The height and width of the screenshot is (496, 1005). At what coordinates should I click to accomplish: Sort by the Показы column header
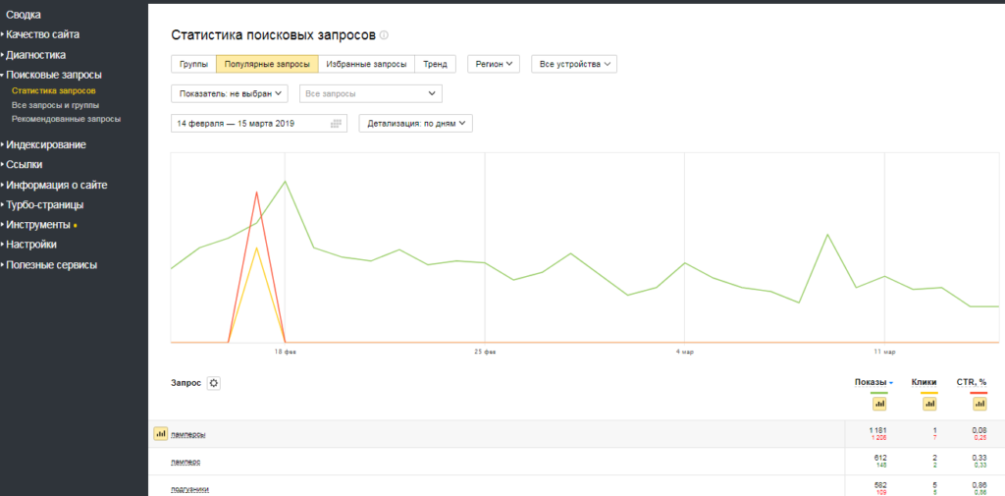coord(871,382)
